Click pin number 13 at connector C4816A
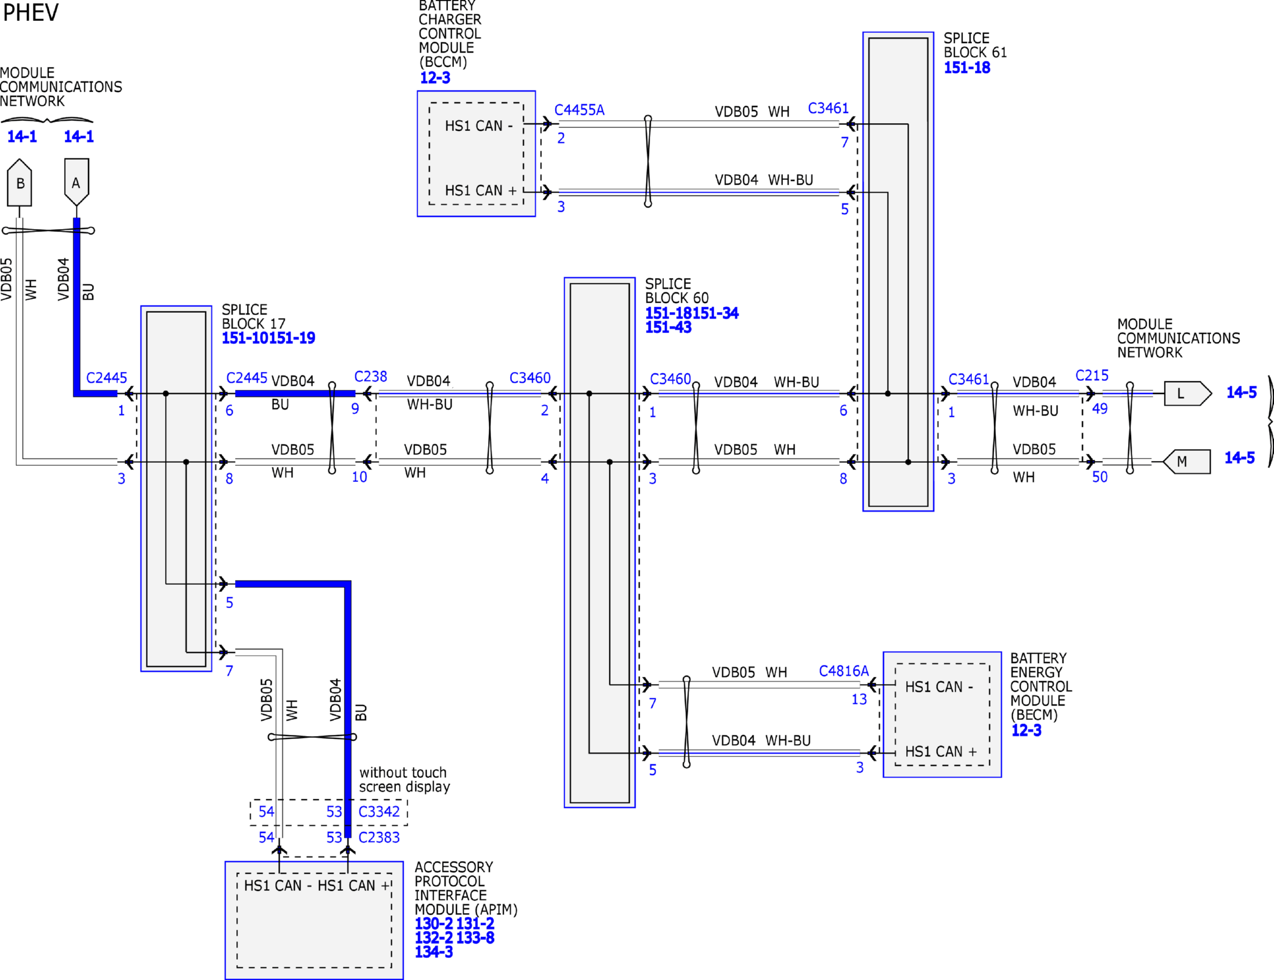 click(x=859, y=700)
